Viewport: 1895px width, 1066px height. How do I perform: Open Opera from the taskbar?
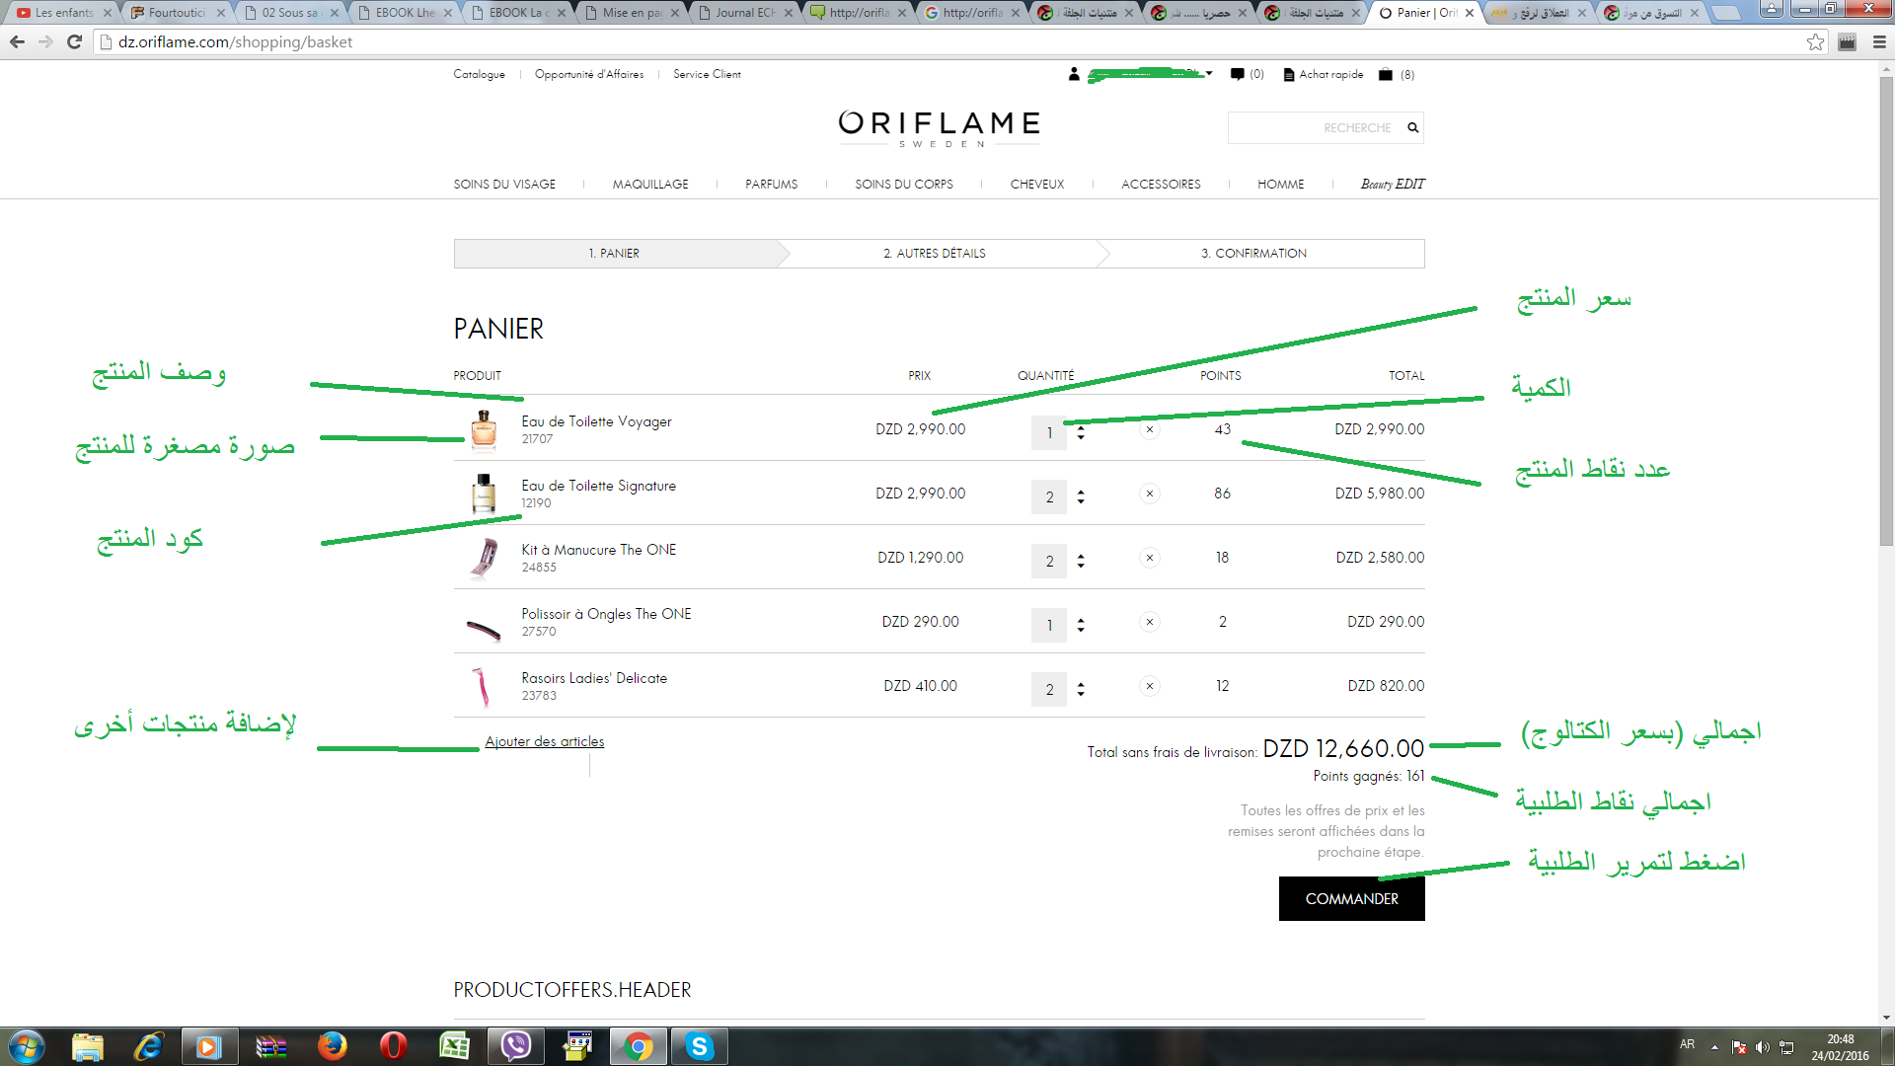click(x=393, y=1046)
